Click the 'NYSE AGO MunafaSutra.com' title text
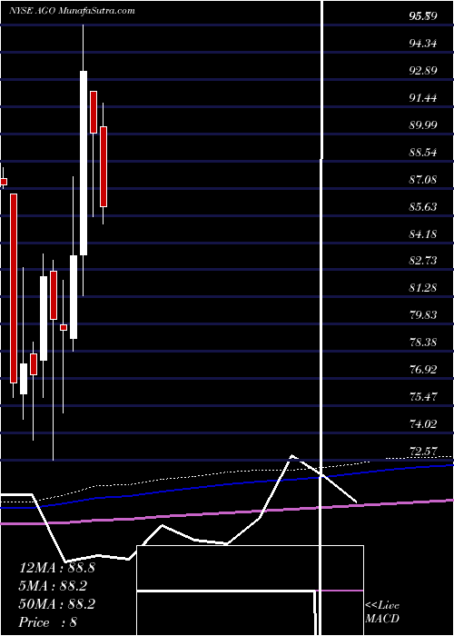 (x=72, y=11)
